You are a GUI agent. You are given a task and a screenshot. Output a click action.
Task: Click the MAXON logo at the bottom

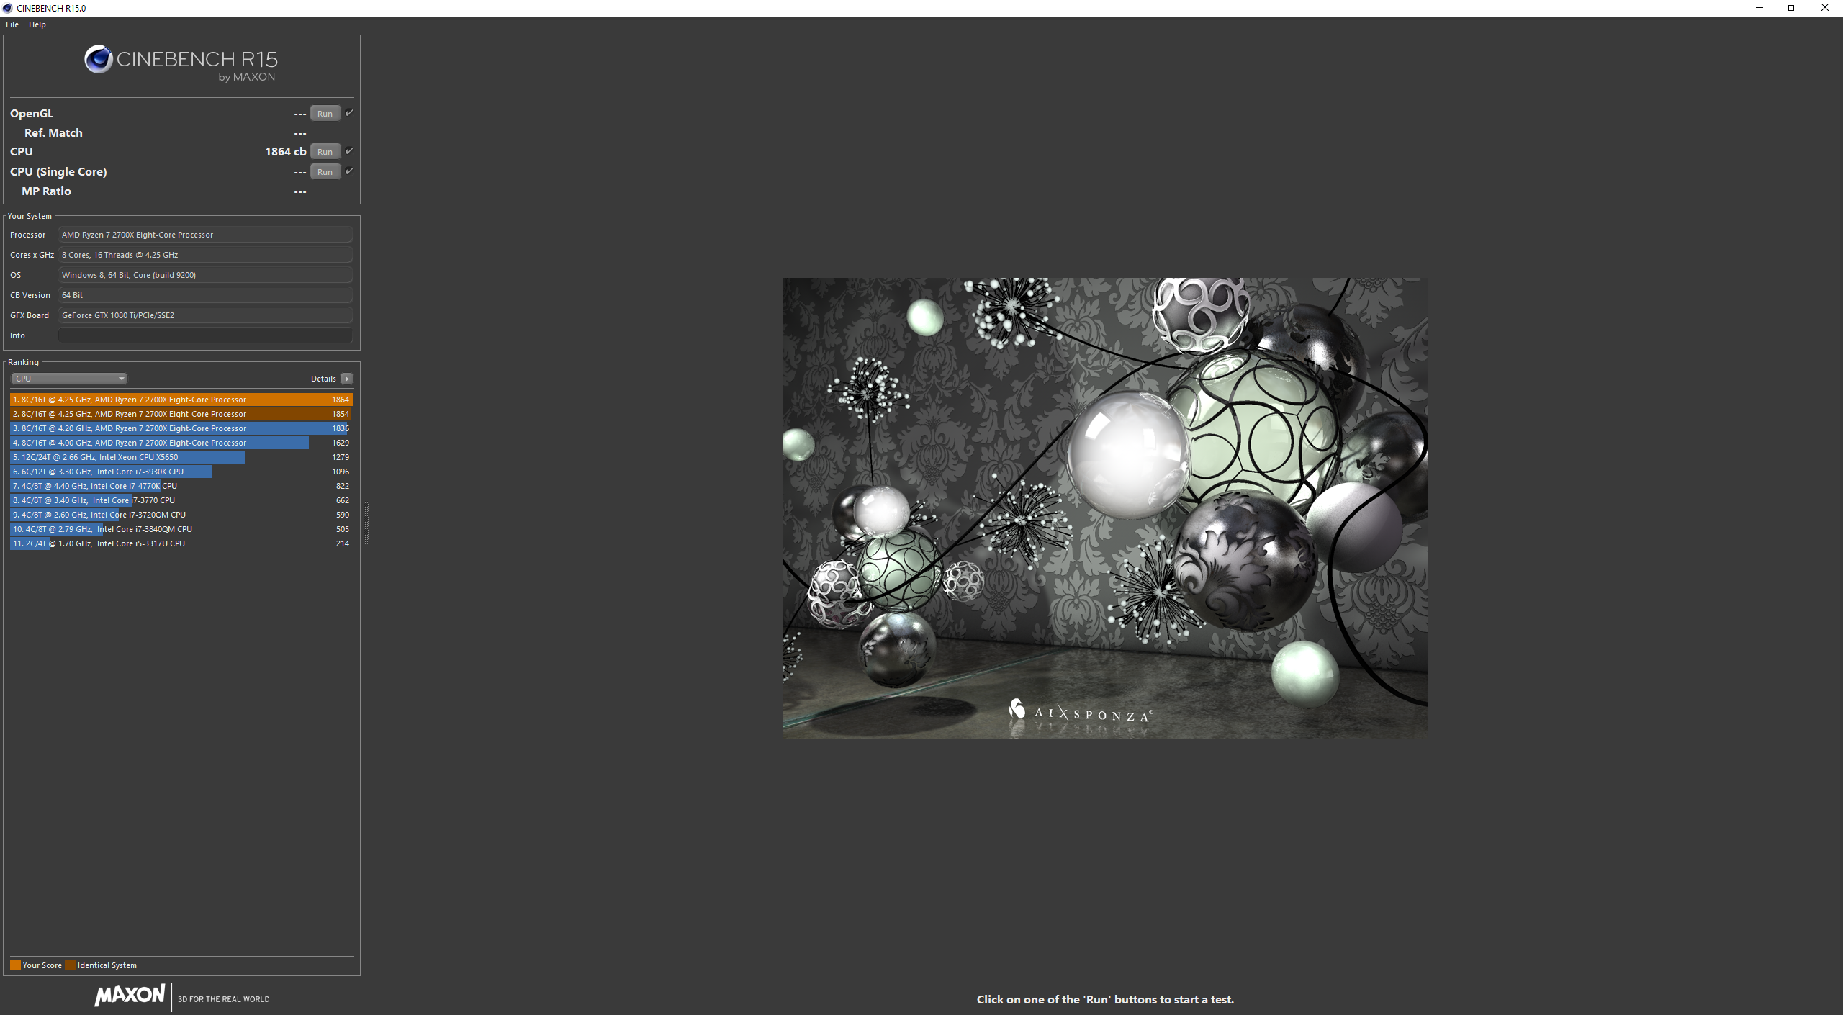(x=130, y=996)
